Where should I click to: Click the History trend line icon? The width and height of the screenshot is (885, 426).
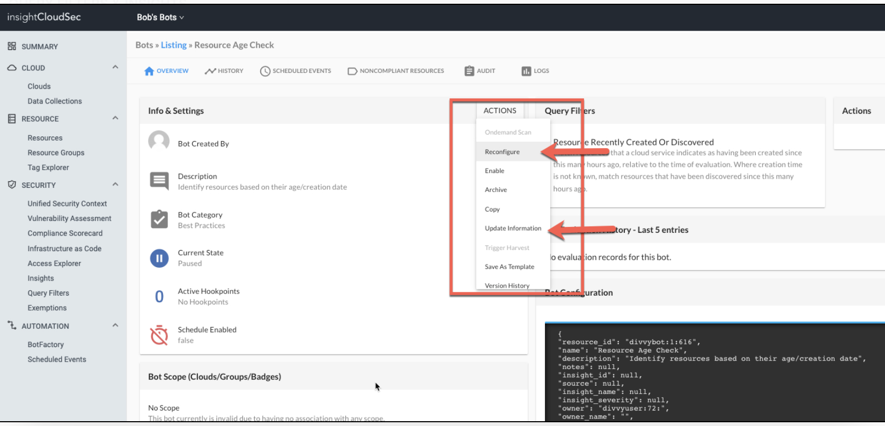pos(210,71)
